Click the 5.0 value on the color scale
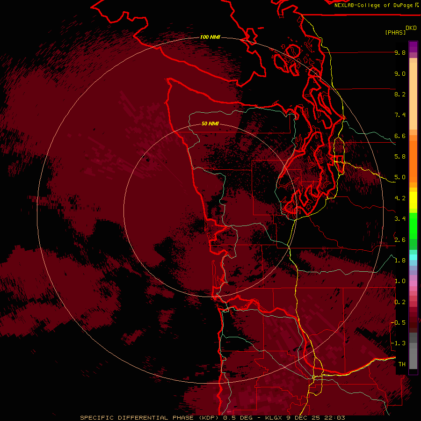Image resolution: width=421 pixels, height=421 pixels. tap(400, 177)
